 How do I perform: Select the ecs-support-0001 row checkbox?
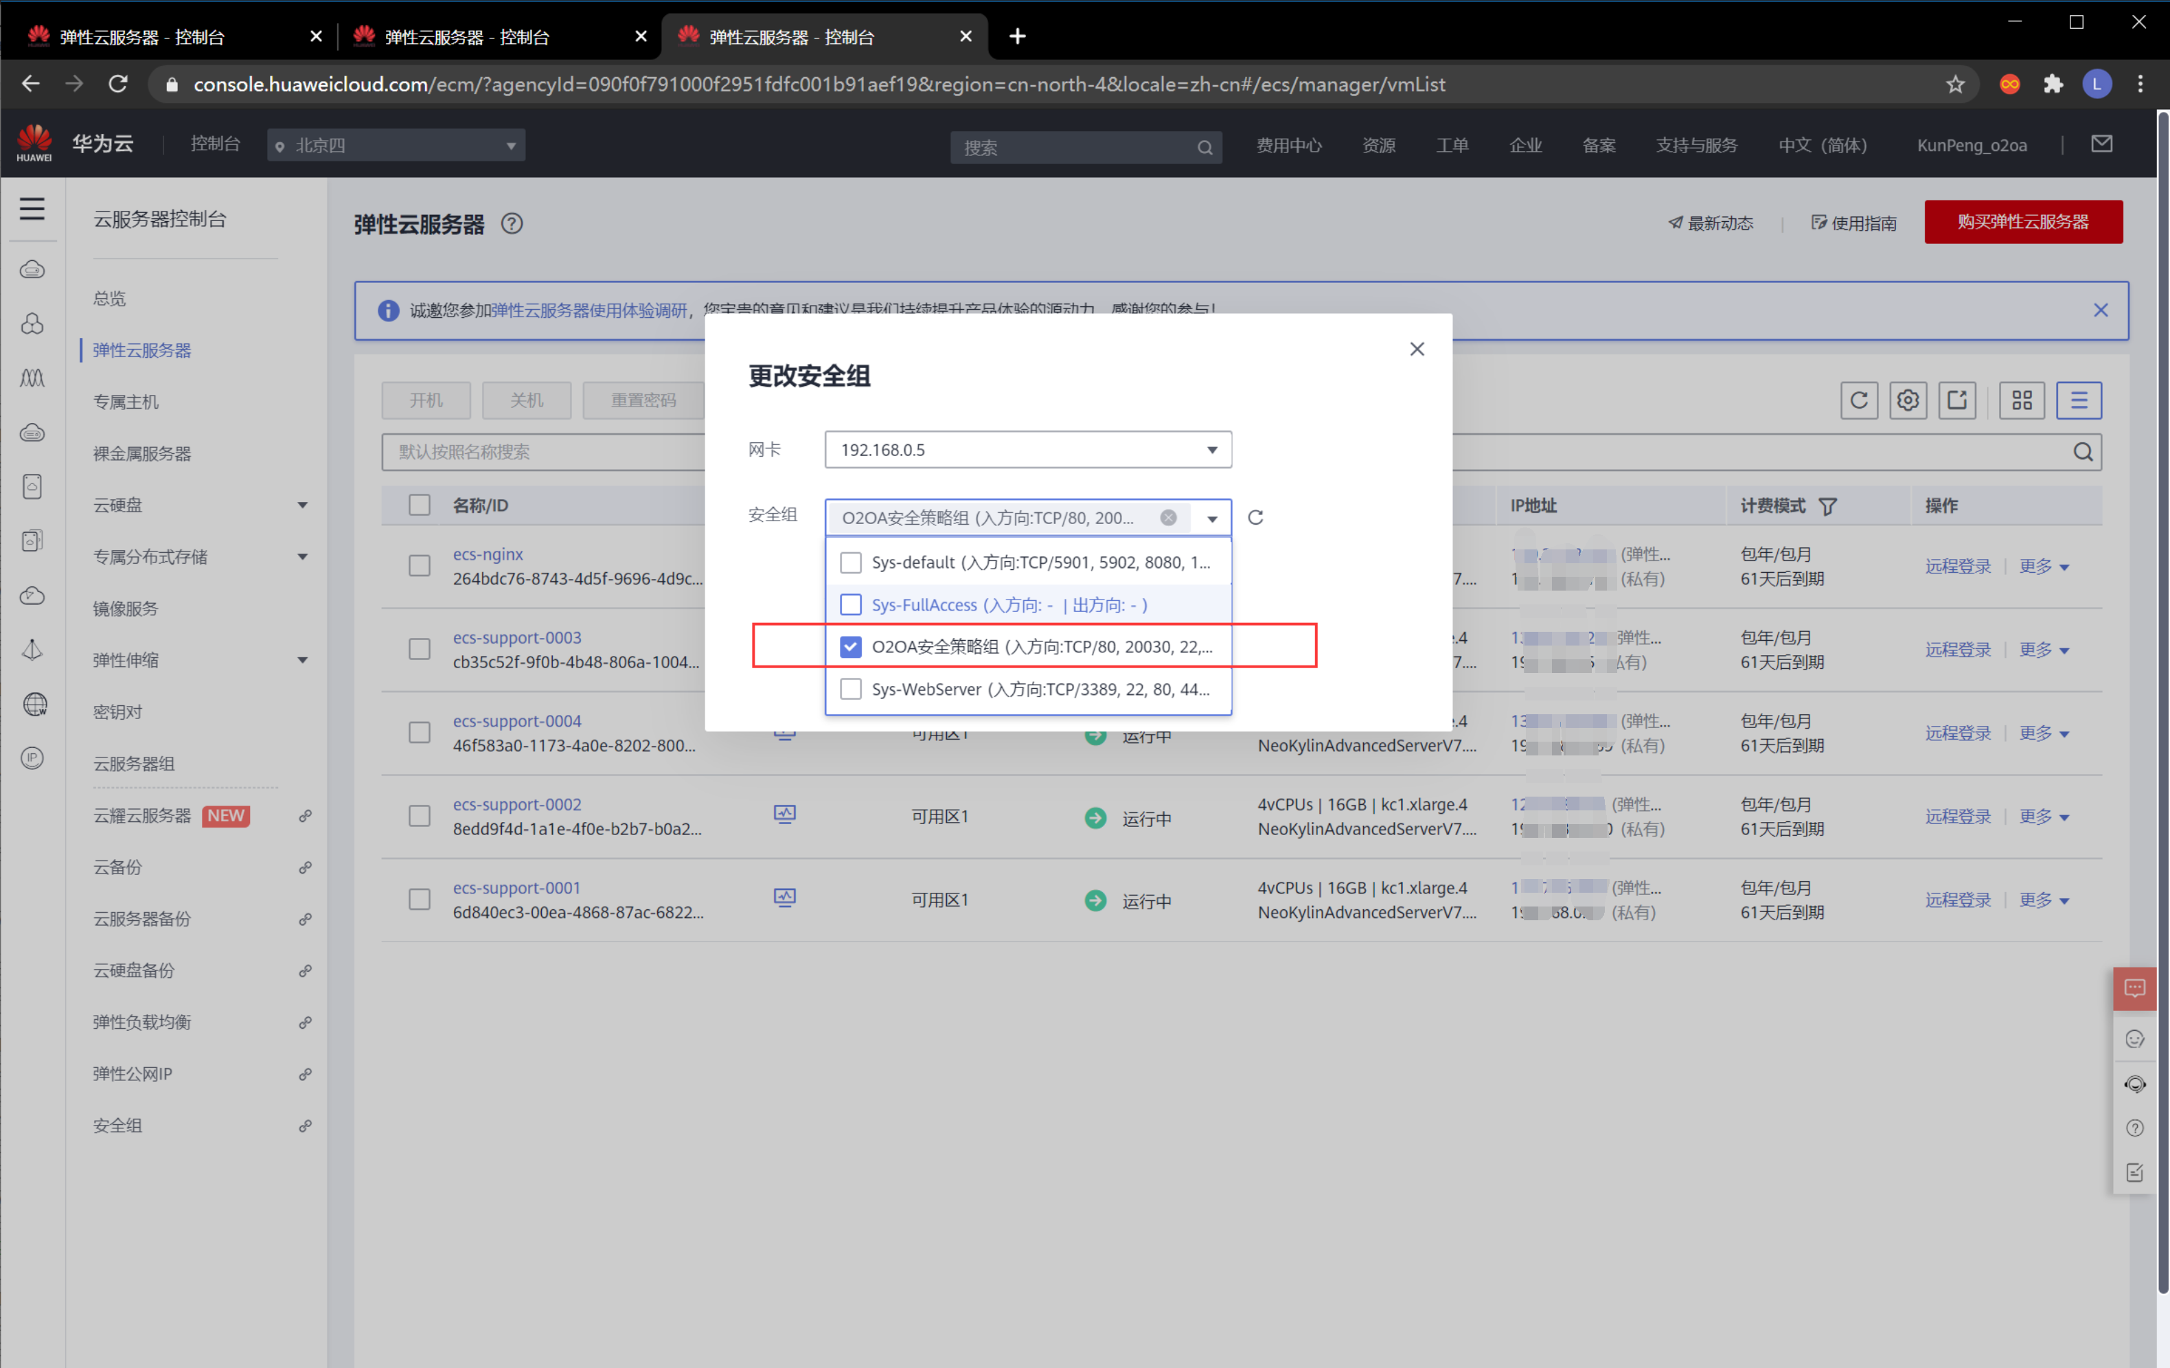[419, 900]
